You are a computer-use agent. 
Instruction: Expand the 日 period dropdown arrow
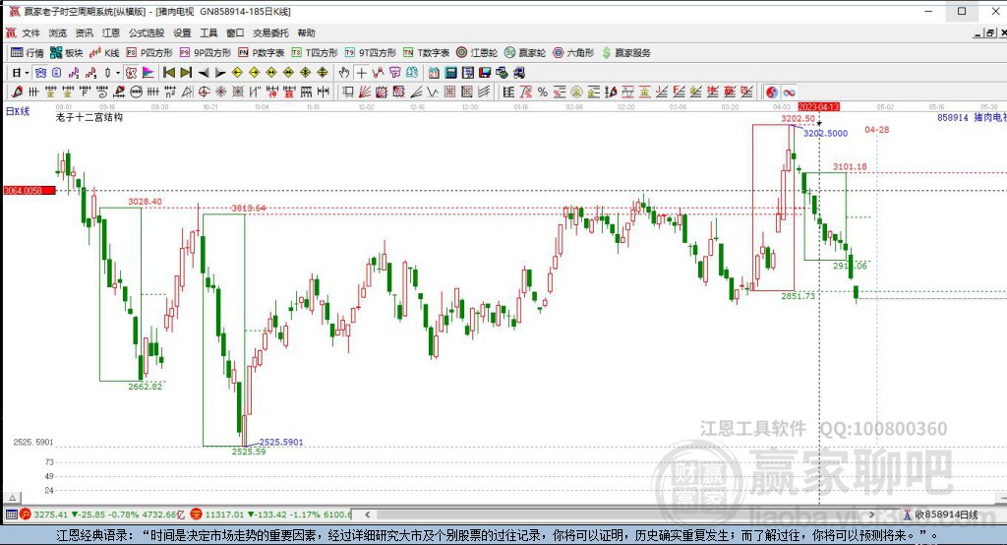click(27, 73)
